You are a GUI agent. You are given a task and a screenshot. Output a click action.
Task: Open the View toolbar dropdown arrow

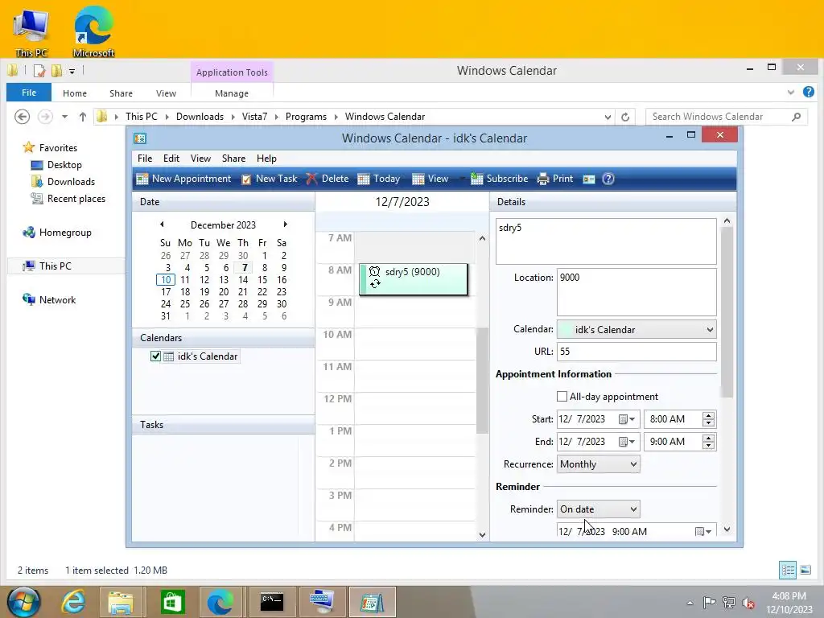[462, 179]
